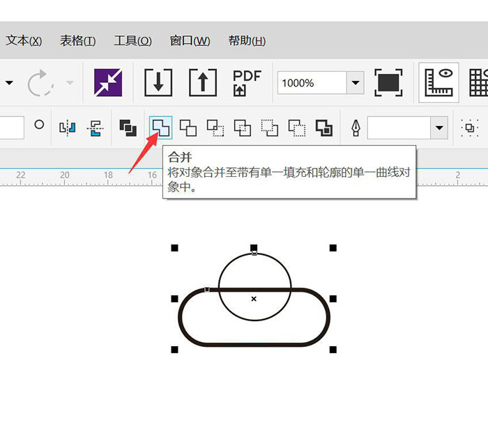Click the Combine objects icon

pyautogui.click(x=128, y=127)
